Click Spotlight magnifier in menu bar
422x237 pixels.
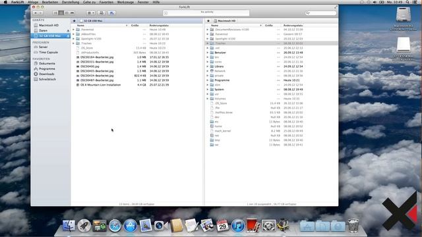[x=407, y=2]
